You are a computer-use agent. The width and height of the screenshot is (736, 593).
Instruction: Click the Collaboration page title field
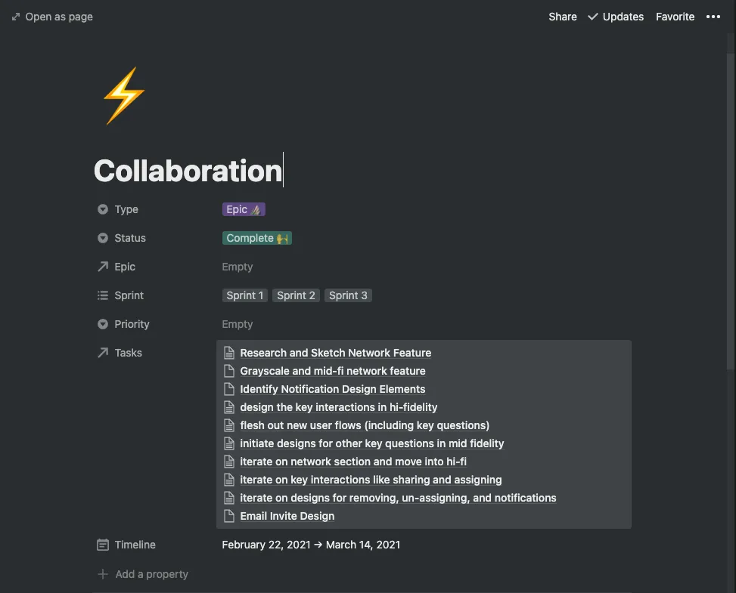(188, 171)
